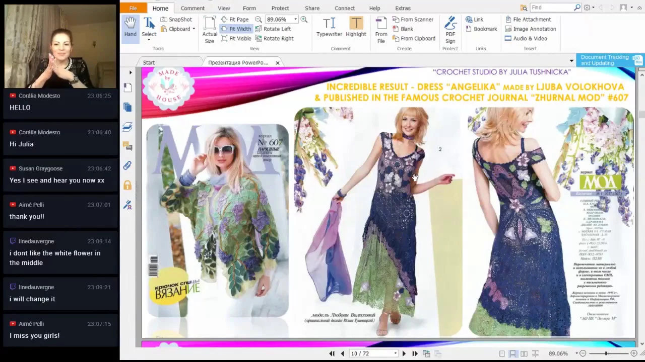Go to the last page
Image resolution: width=645 pixels, height=362 pixels.
pyautogui.click(x=415, y=353)
